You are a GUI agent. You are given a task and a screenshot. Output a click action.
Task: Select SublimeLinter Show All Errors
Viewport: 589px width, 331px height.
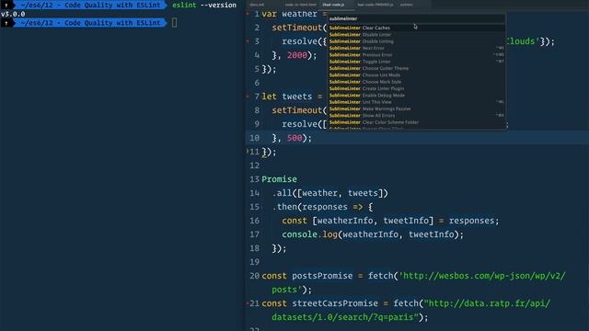coord(416,116)
